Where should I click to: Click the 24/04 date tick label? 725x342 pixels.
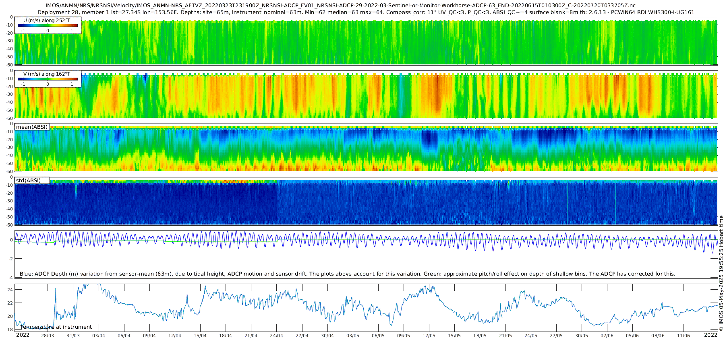(276, 336)
